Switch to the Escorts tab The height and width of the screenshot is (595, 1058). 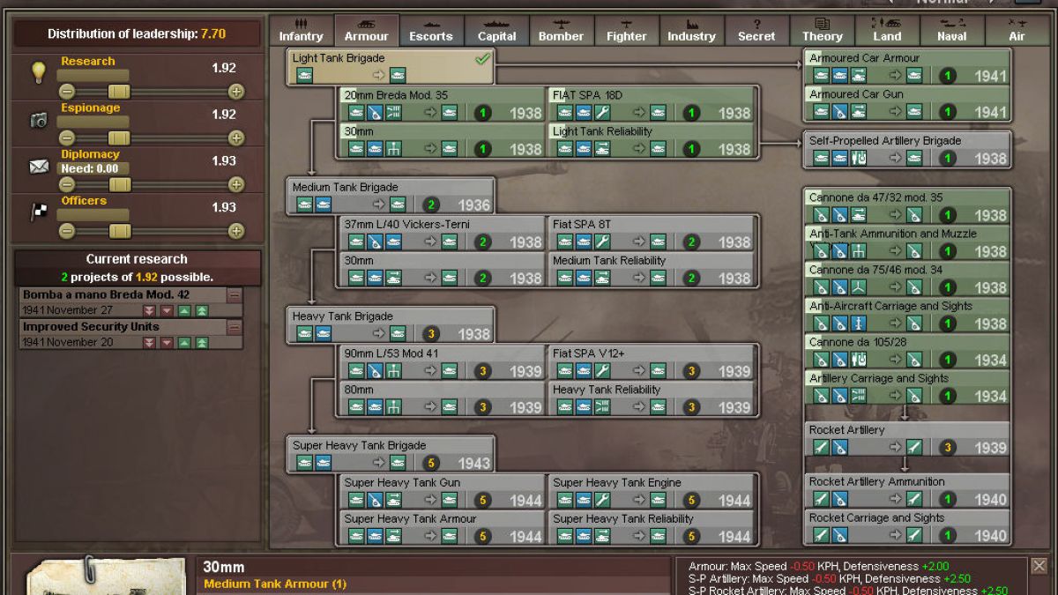(x=431, y=30)
